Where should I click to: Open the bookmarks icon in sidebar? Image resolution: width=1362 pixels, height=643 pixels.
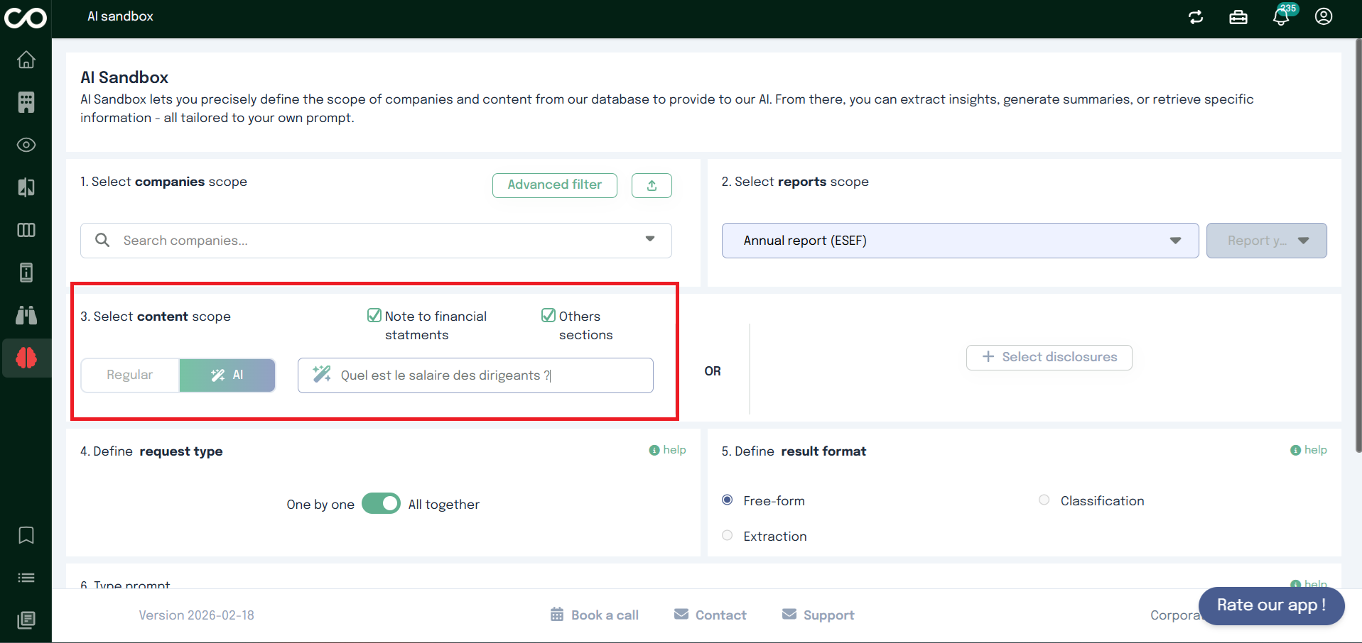coord(26,535)
